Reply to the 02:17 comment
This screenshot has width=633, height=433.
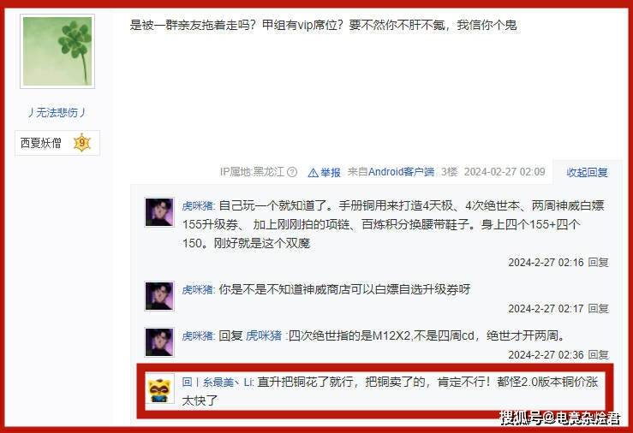click(598, 309)
